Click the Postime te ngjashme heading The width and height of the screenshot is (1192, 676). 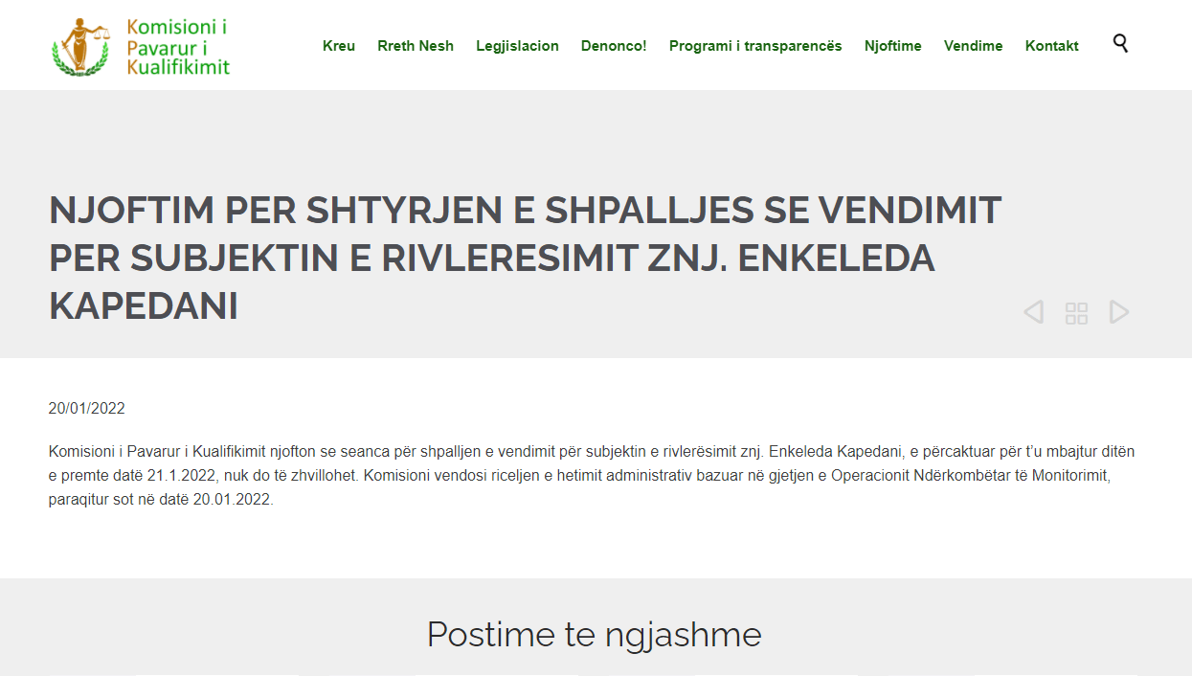coord(594,635)
